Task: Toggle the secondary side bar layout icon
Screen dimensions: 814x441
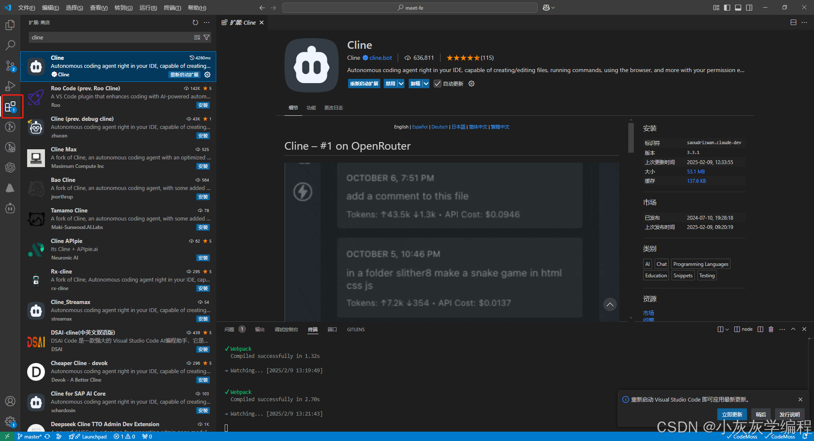Action: pyautogui.click(x=749, y=8)
